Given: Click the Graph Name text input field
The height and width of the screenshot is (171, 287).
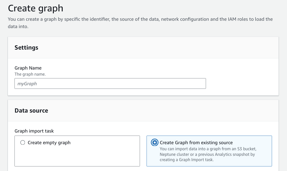Looking at the screenshot, I should tap(110, 83).
